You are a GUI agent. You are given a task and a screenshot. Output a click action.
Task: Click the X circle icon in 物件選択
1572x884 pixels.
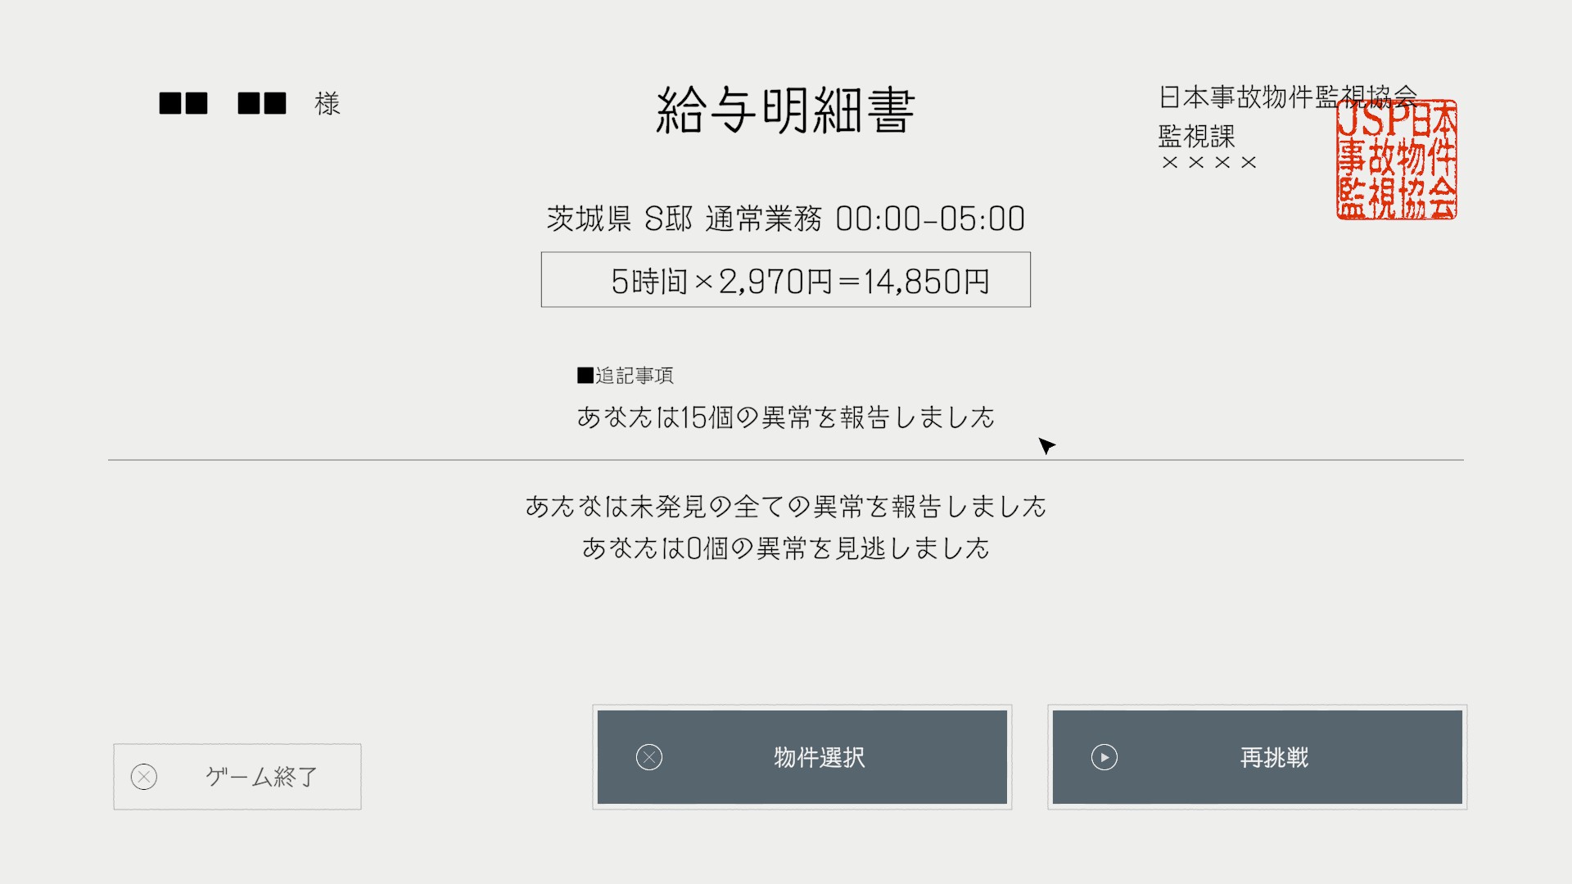(x=649, y=757)
